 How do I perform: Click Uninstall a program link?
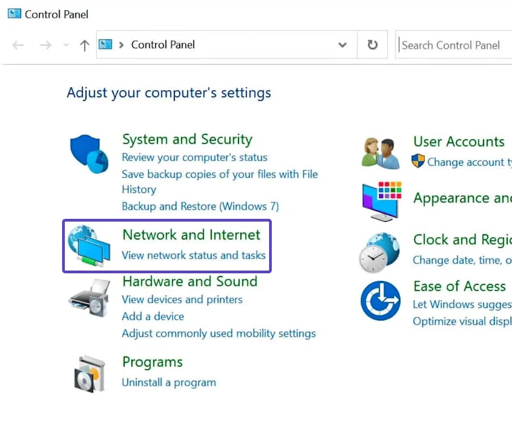click(x=168, y=383)
